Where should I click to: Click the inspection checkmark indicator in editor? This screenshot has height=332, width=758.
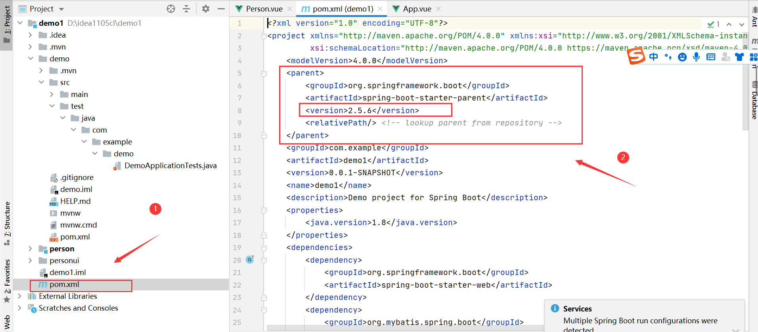(x=711, y=25)
